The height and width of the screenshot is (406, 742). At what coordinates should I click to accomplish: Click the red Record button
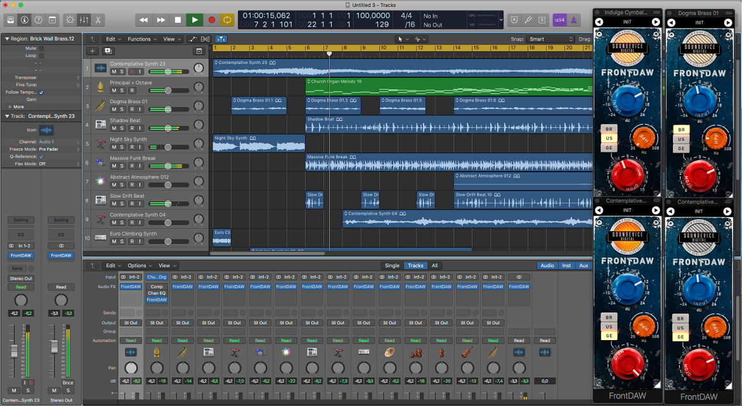tap(212, 20)
